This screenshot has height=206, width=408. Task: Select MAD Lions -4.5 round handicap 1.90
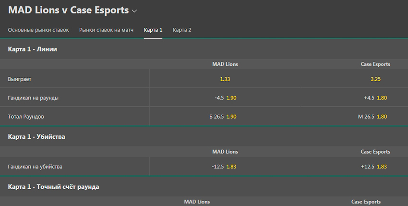[x=225, y=97]
